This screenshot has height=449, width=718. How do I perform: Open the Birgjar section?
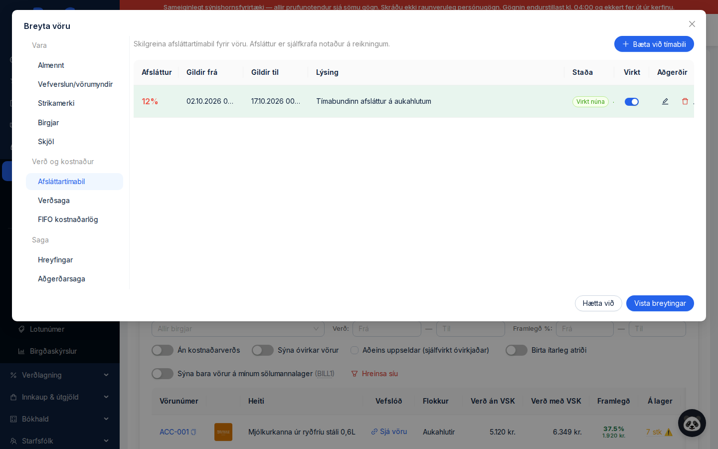pyautogui.click(x=74, y=123)
